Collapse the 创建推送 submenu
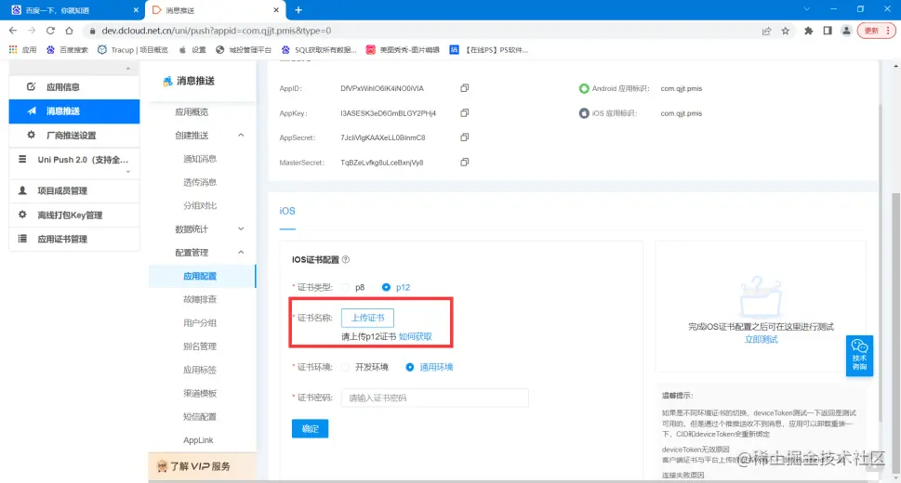 point(241,135)
